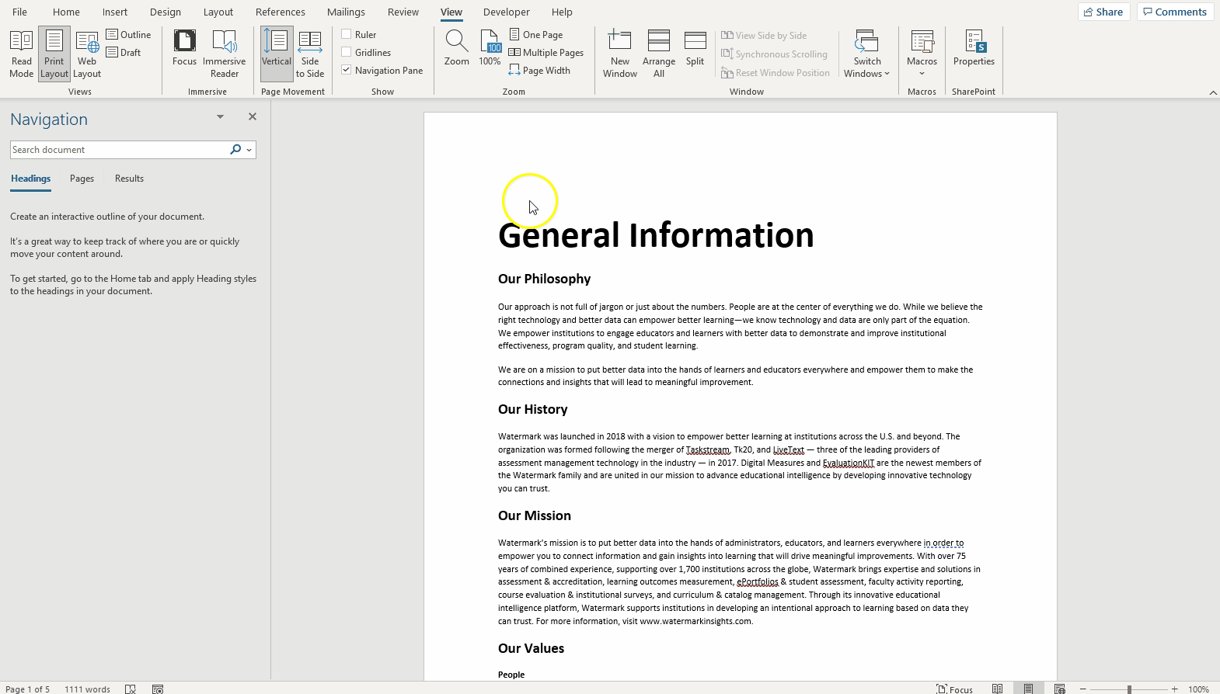Viewport: 1220px width, 694px height.
Task: Click the macro recording icon in status bar
Action: (158, 689)
